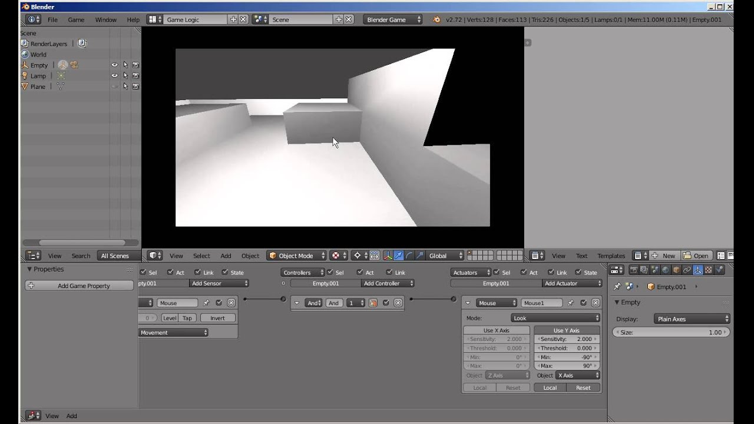Select World in the outliner
The image size is (754, 424).
point(38,54)
